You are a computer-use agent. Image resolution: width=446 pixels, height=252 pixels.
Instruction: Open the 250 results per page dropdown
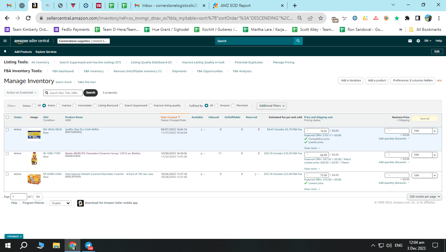click(x=424, y=197)
